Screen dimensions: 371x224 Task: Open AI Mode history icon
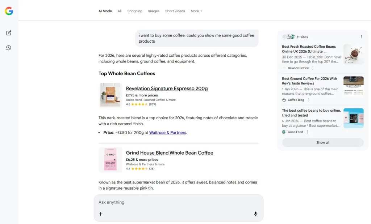9,48
